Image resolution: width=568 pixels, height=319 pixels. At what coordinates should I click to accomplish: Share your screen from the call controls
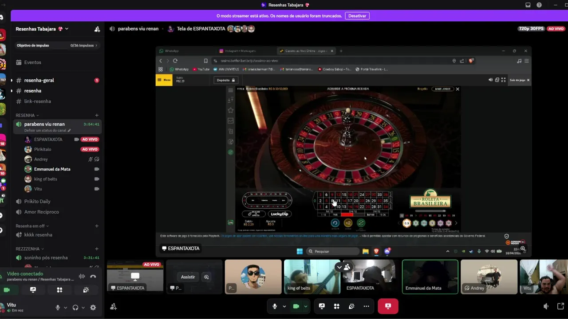322,306
